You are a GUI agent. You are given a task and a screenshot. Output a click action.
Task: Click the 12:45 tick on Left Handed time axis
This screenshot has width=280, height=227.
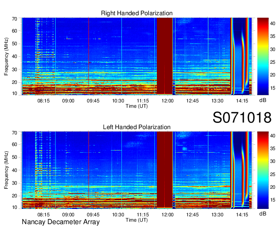point(192,214)
